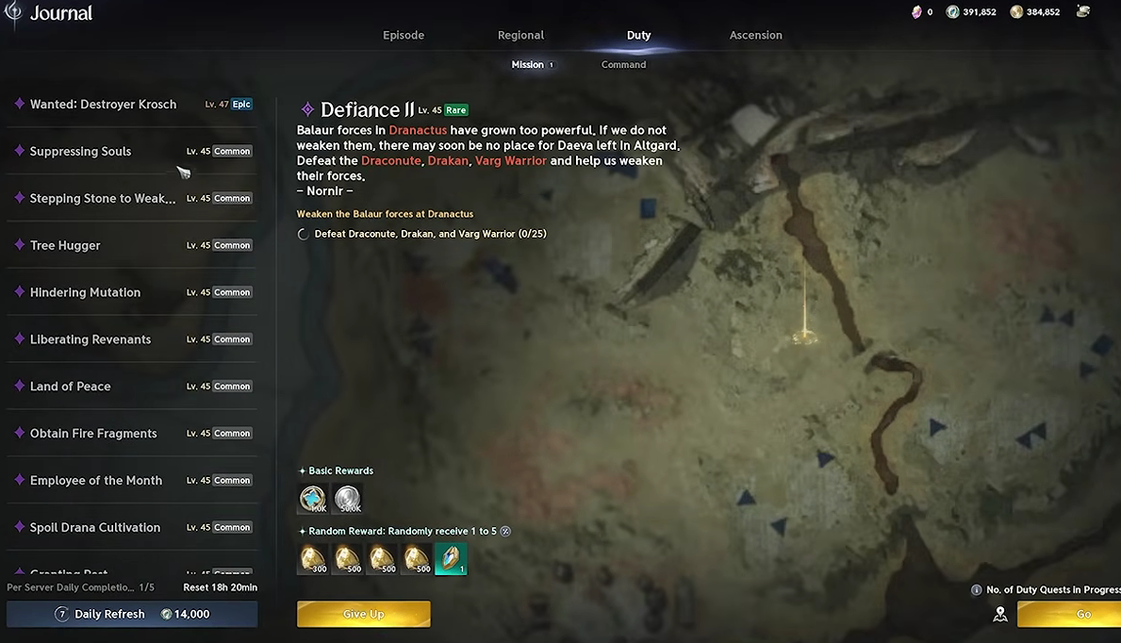Open the Liberating Revenants quest
Image resolution: width=1121 pixels, height=643 pixels.
132,339
